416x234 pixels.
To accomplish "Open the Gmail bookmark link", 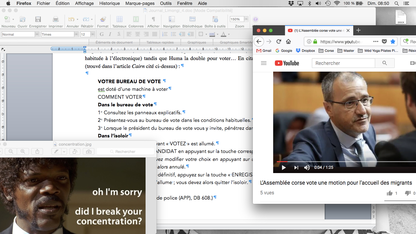I will 264,51.
